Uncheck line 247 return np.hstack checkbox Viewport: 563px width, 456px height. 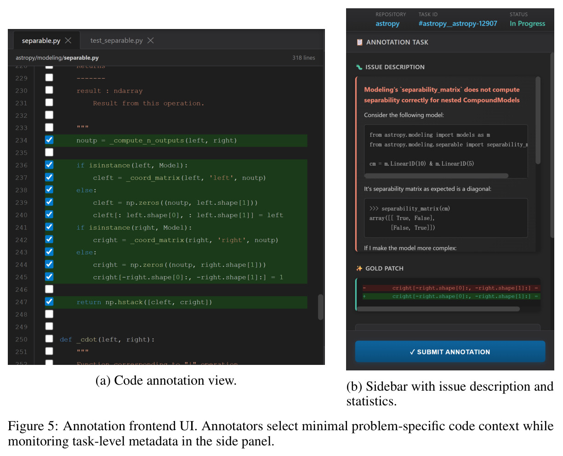[49, 301]
